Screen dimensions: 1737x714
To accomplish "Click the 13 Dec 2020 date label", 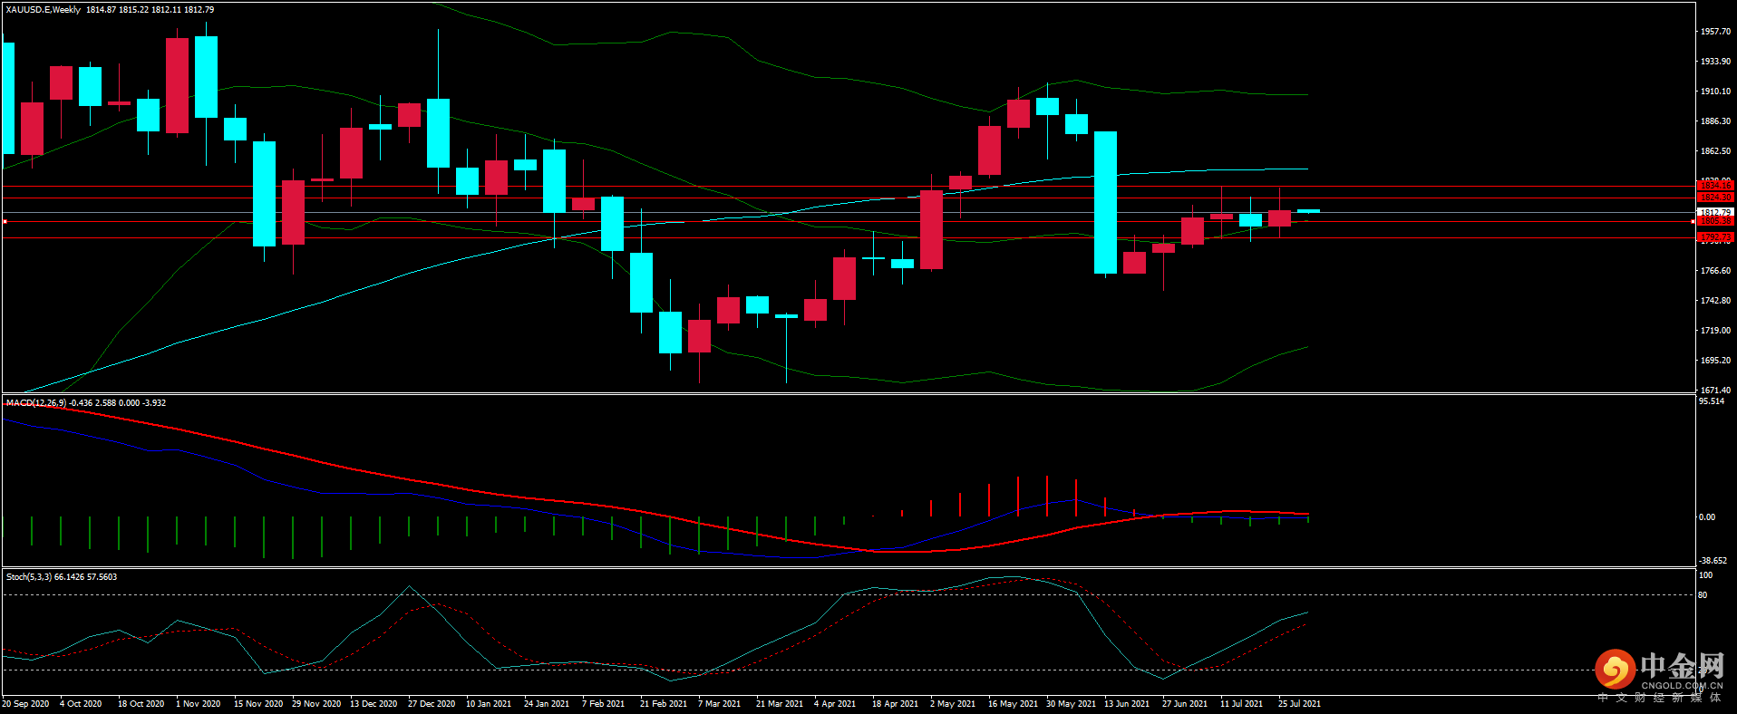I will 374,704.
